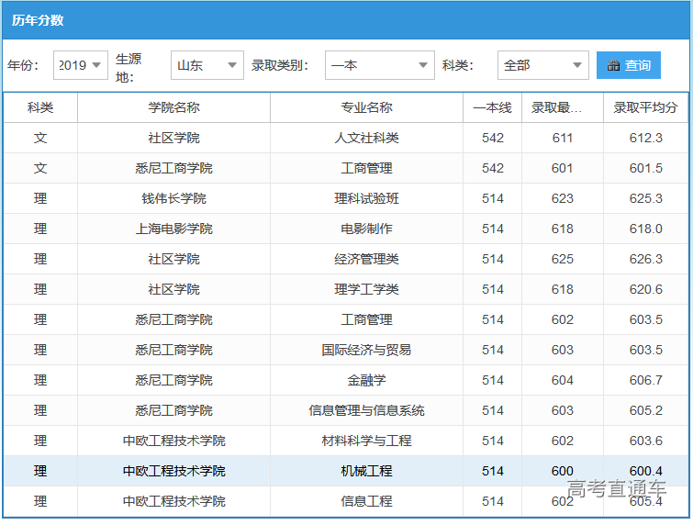This screenshot has width=693, height=525.
Task: Click the 一本线 column header
Action: click(x=492, y=107)
